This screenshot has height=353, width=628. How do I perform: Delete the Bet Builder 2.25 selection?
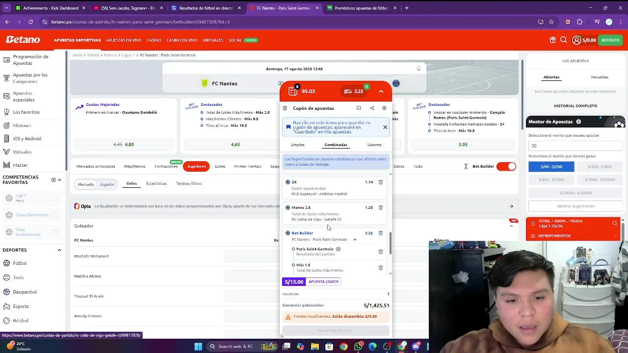coord(380,233)
